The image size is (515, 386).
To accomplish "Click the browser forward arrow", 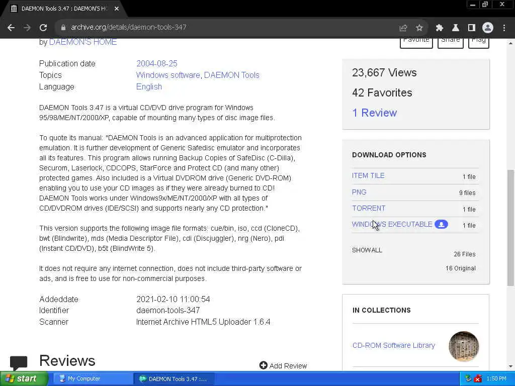I will click(x=27, y=28).
